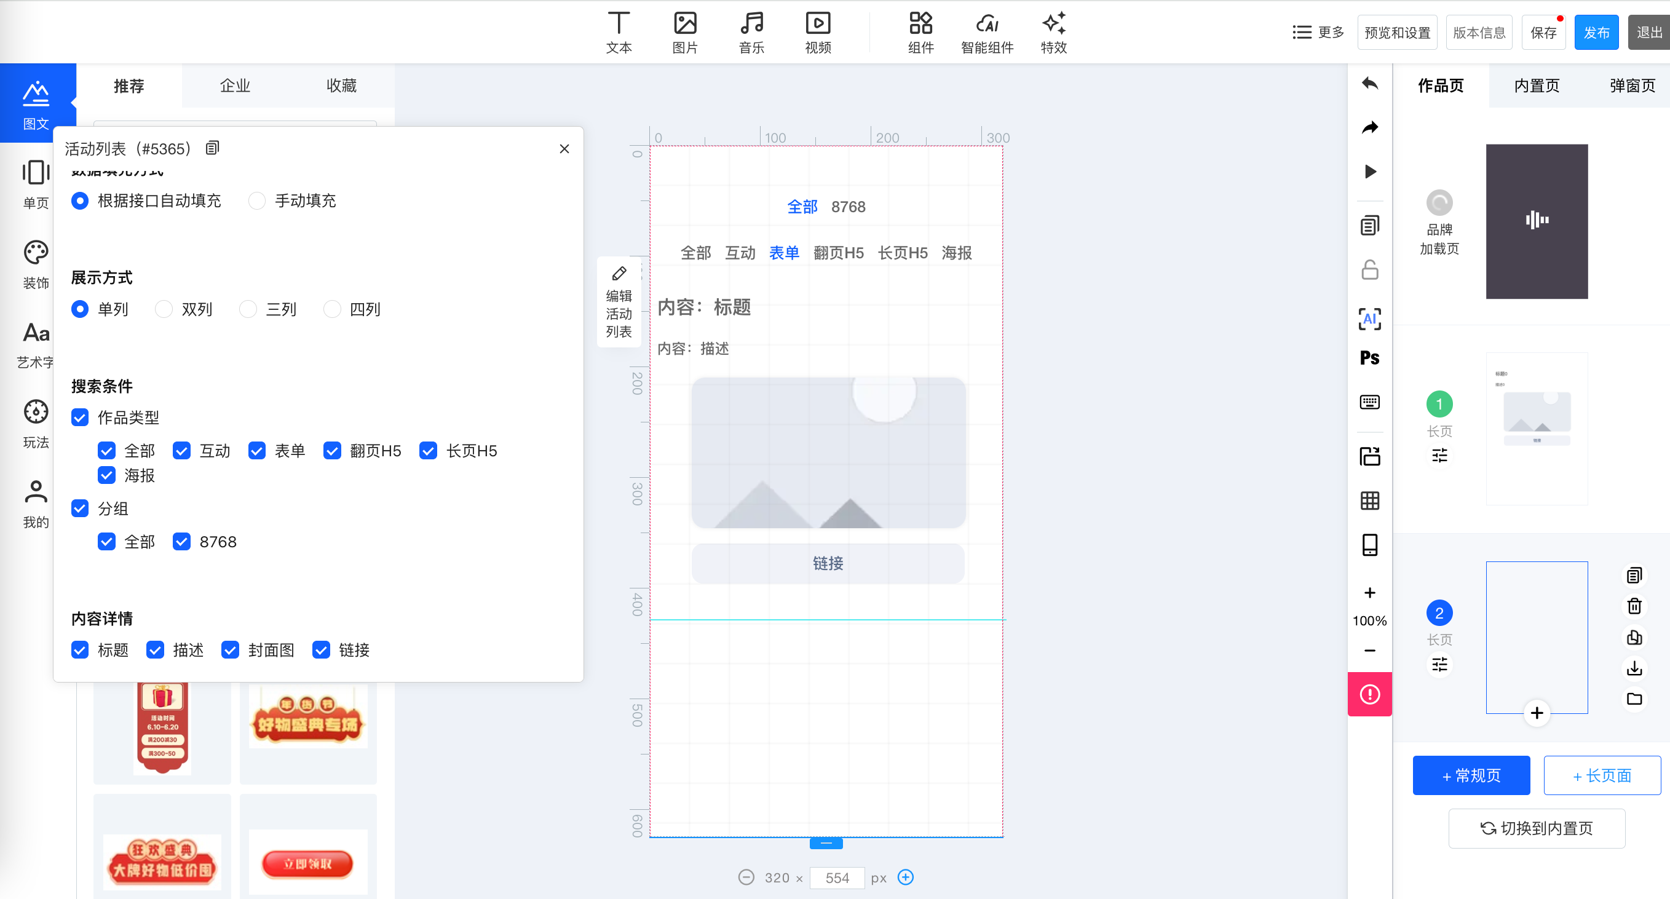
Task: Click the 发布 button
Action: click(x=1596, y=33)
